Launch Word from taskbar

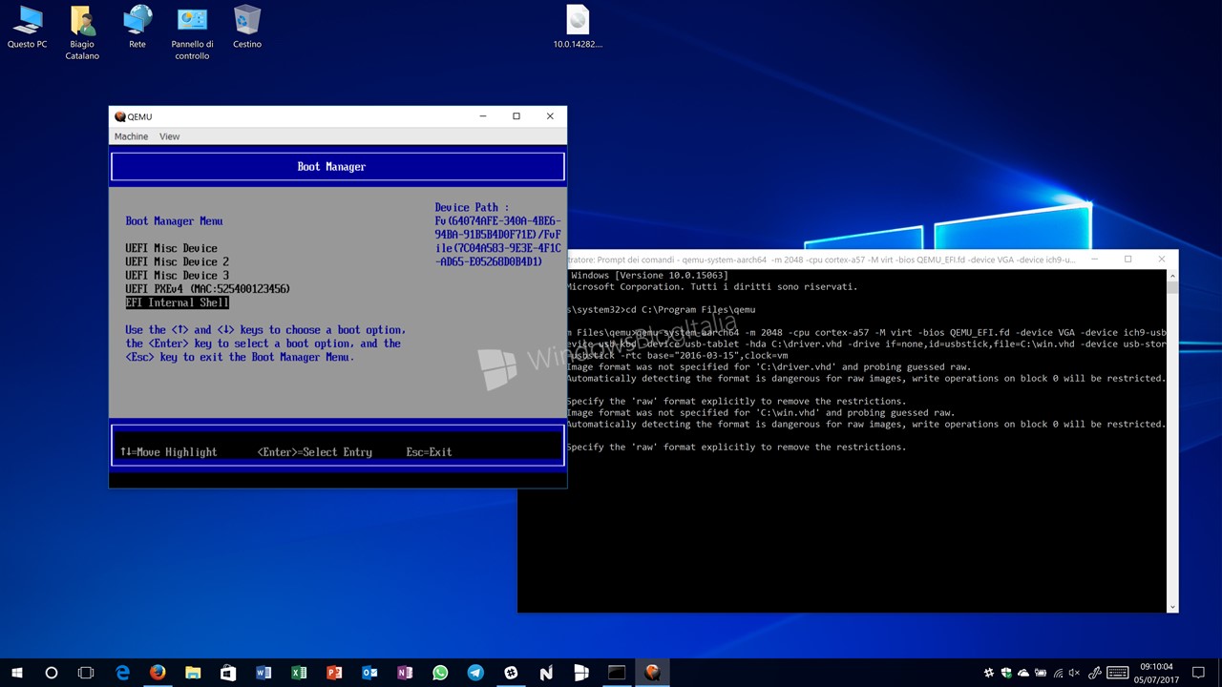(x=263, y=673)
